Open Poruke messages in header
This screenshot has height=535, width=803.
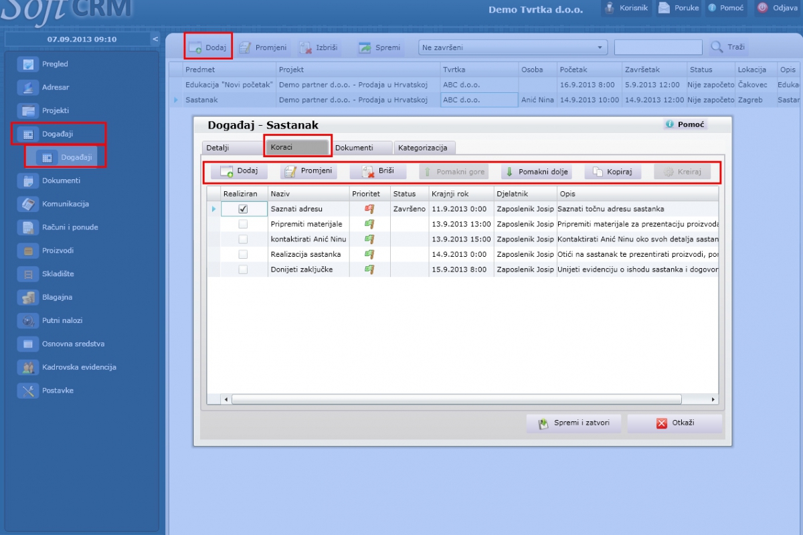click(679, 8)
